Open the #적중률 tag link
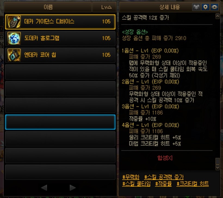This screenshot has width=223, height=198. pyautogui.click(x=163, y=184)
